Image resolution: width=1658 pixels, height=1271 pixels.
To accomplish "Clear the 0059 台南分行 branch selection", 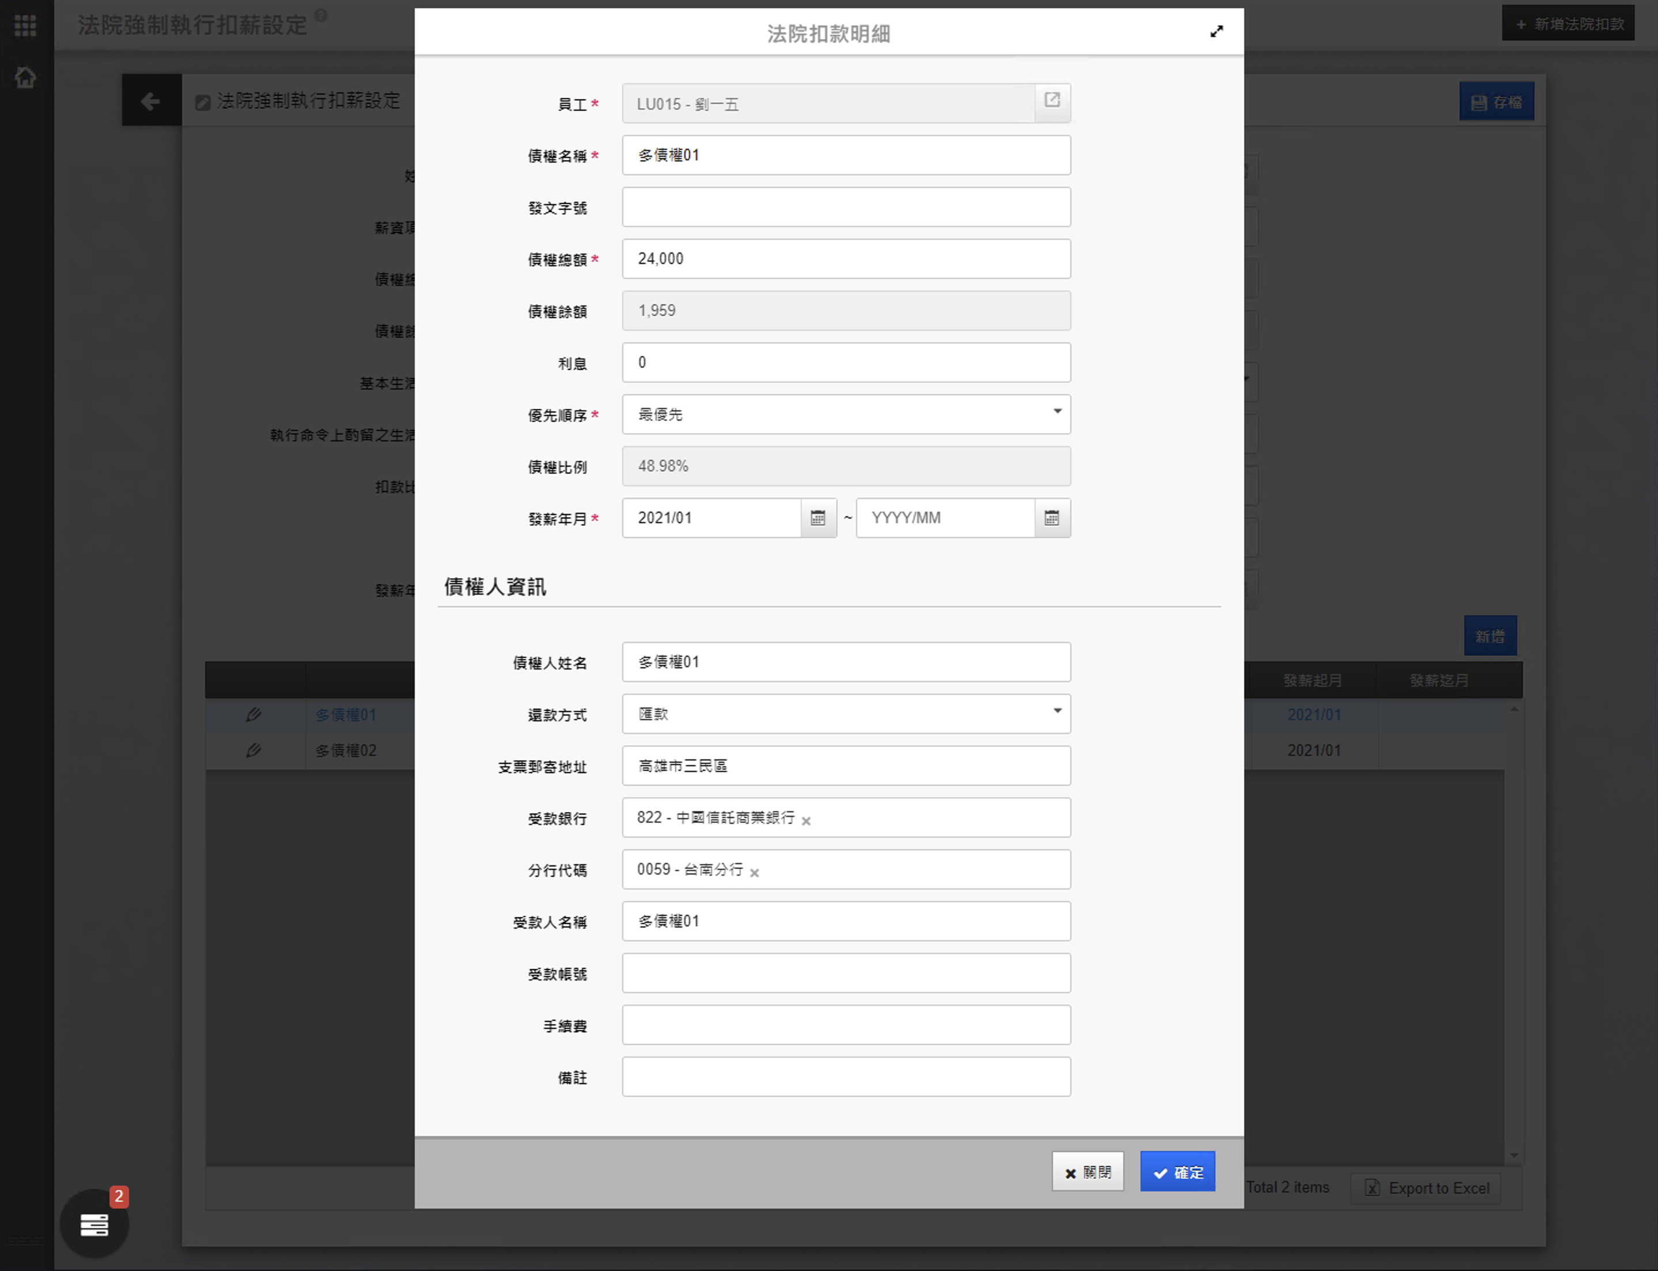I will point(754,872).
